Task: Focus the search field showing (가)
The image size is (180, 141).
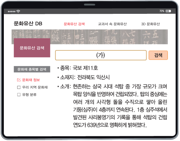Action: pos(101,55)
